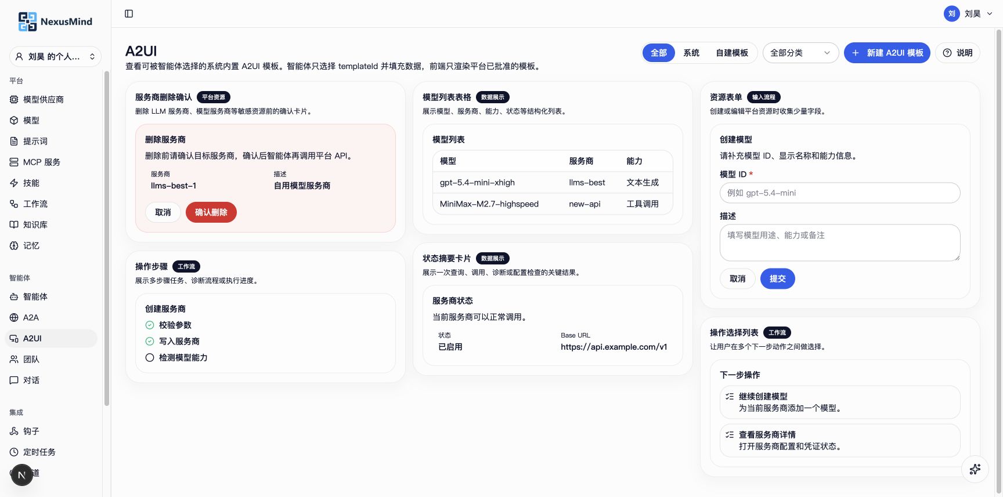Image resolution: width=1003 pixels, height=497 pixels.
Task: Select the 自建模板 filter tab
Action: click(732, 53)
